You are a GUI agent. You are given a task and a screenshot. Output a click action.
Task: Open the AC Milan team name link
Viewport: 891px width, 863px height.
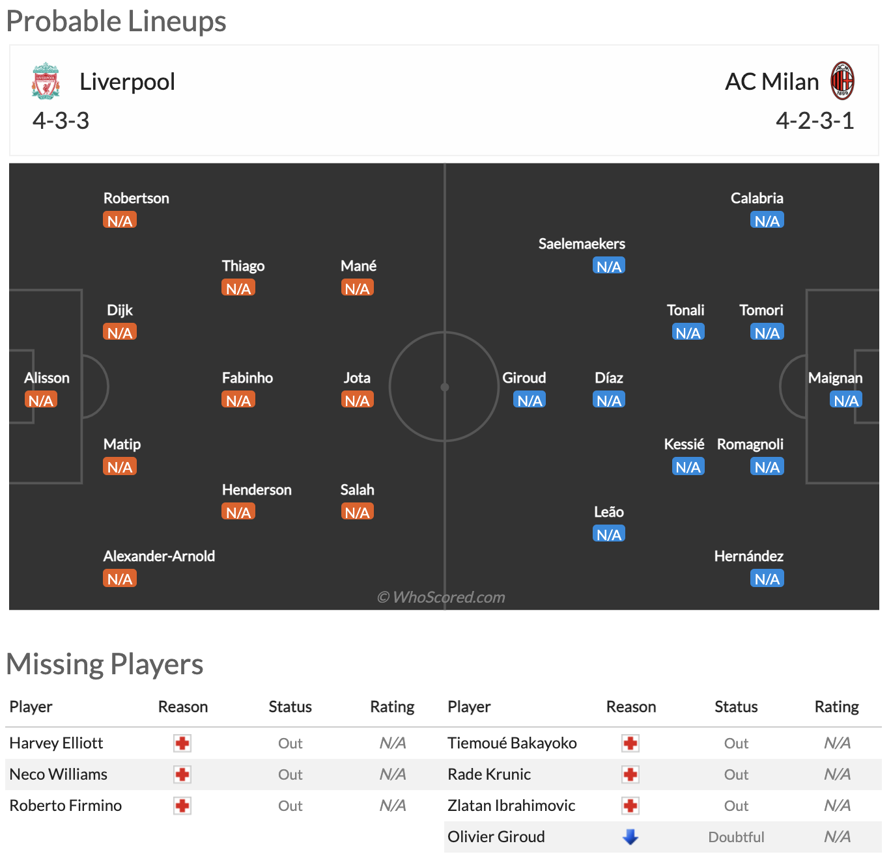(772, 82)
